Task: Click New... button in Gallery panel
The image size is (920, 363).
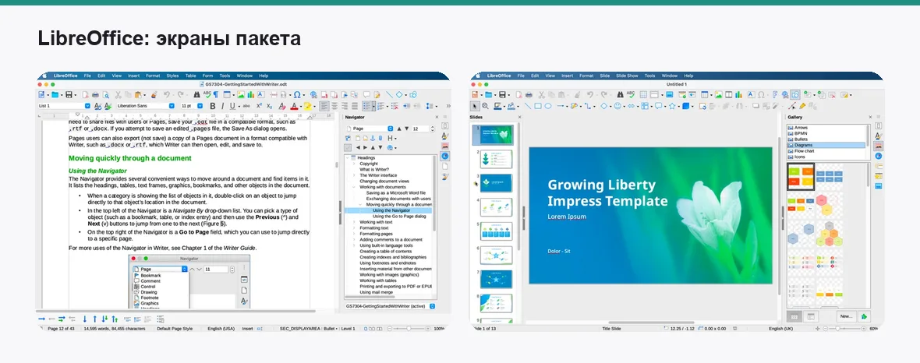Action: point(845,316)
